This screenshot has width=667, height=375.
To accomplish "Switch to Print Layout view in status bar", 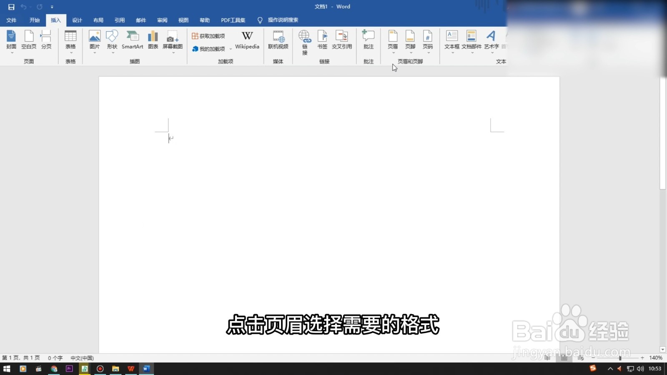I will pos(564,358).
